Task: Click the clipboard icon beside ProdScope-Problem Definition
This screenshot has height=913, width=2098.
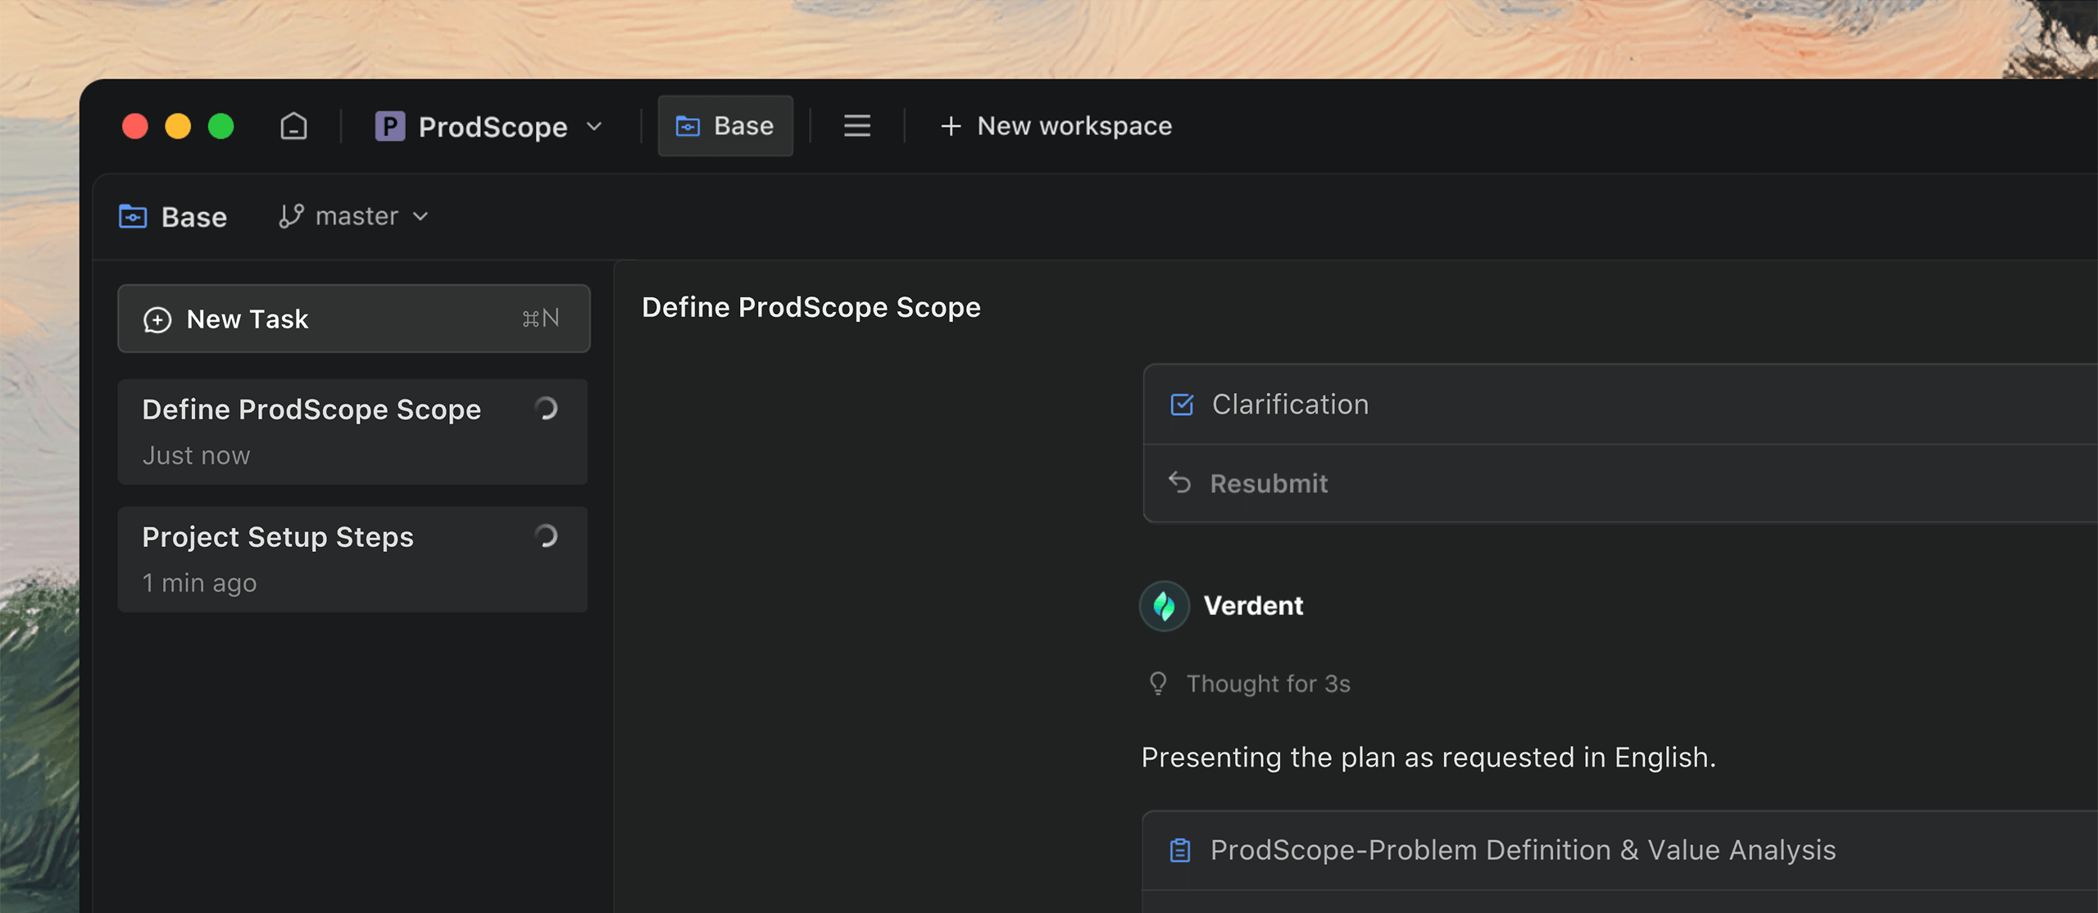Action: pos(1180,850)
